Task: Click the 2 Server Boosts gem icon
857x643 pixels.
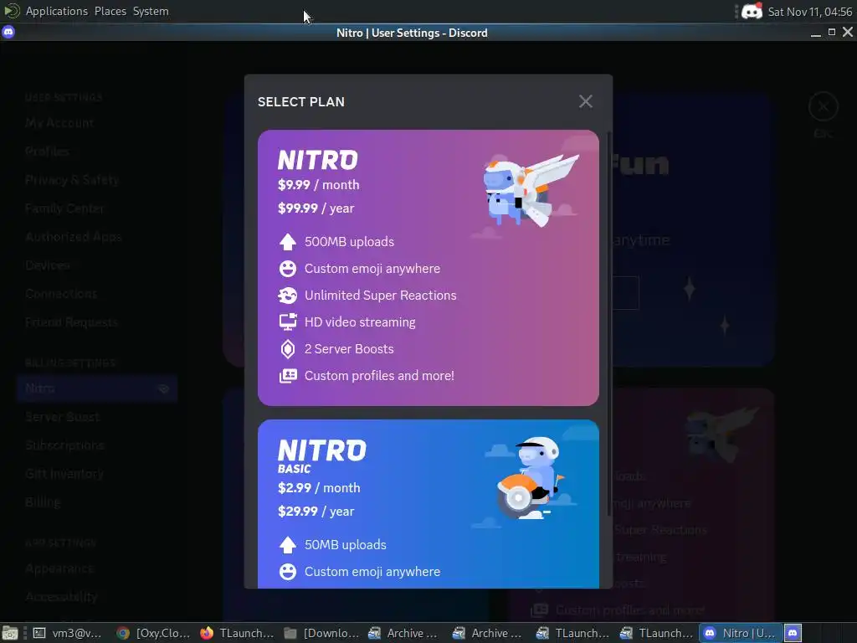Action: click(288, 349)
